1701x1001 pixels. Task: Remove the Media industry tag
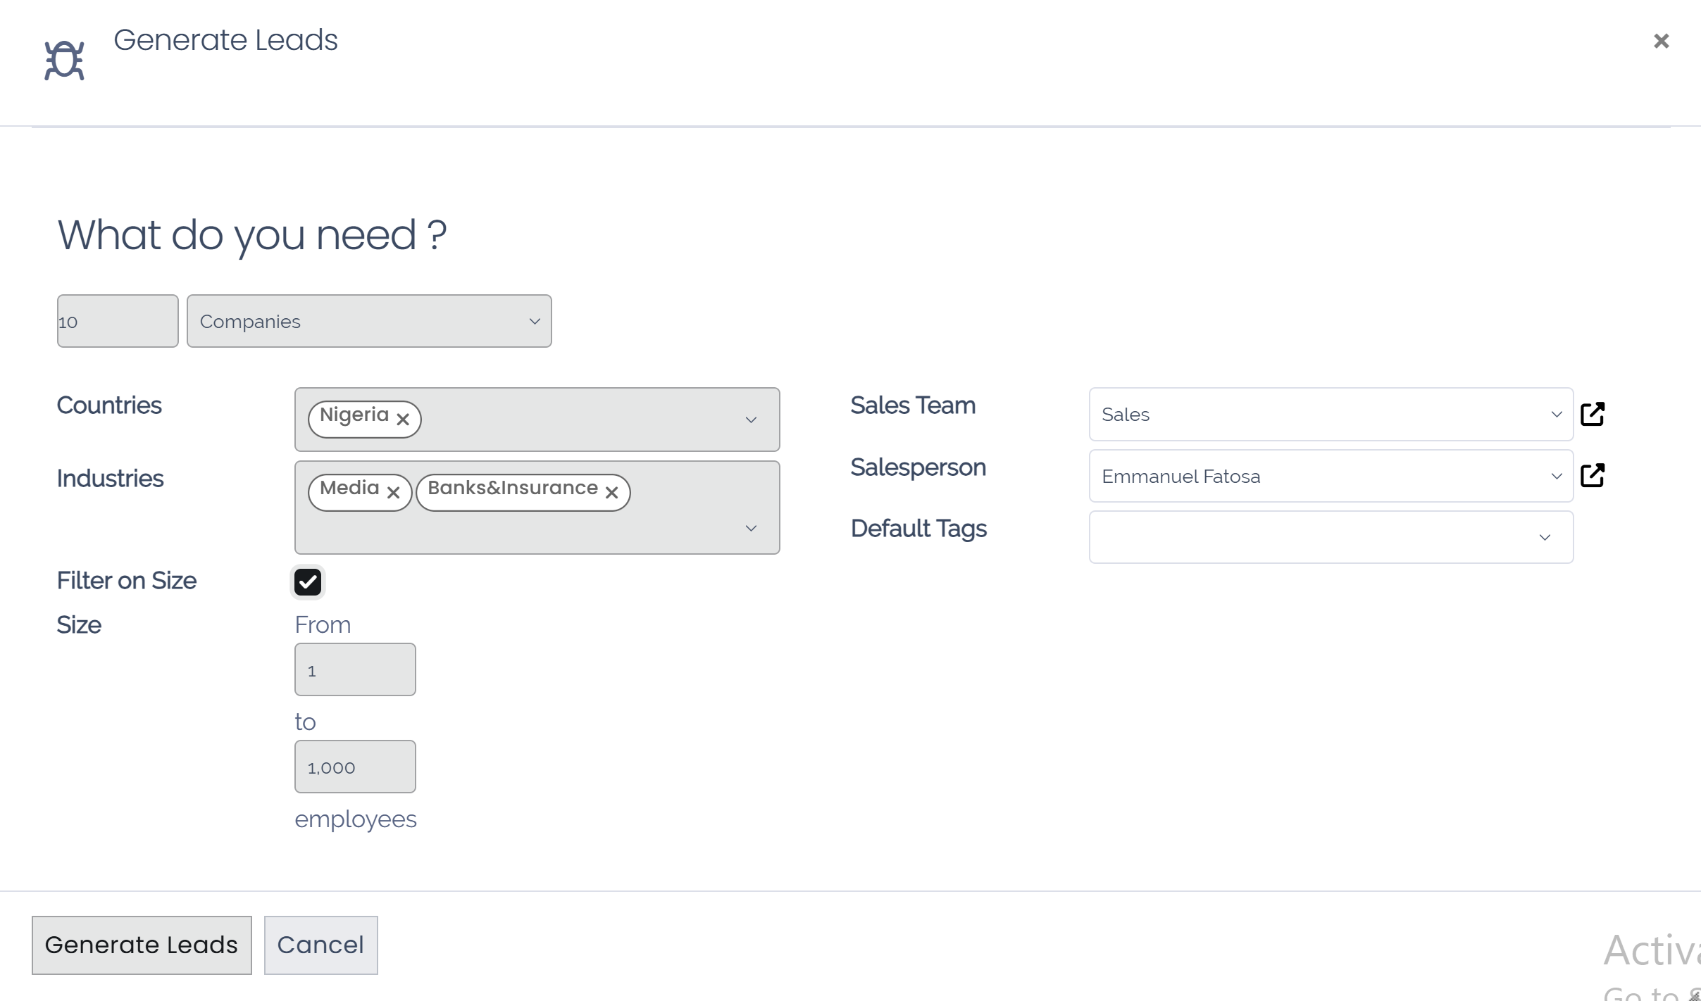pos(393,492)
